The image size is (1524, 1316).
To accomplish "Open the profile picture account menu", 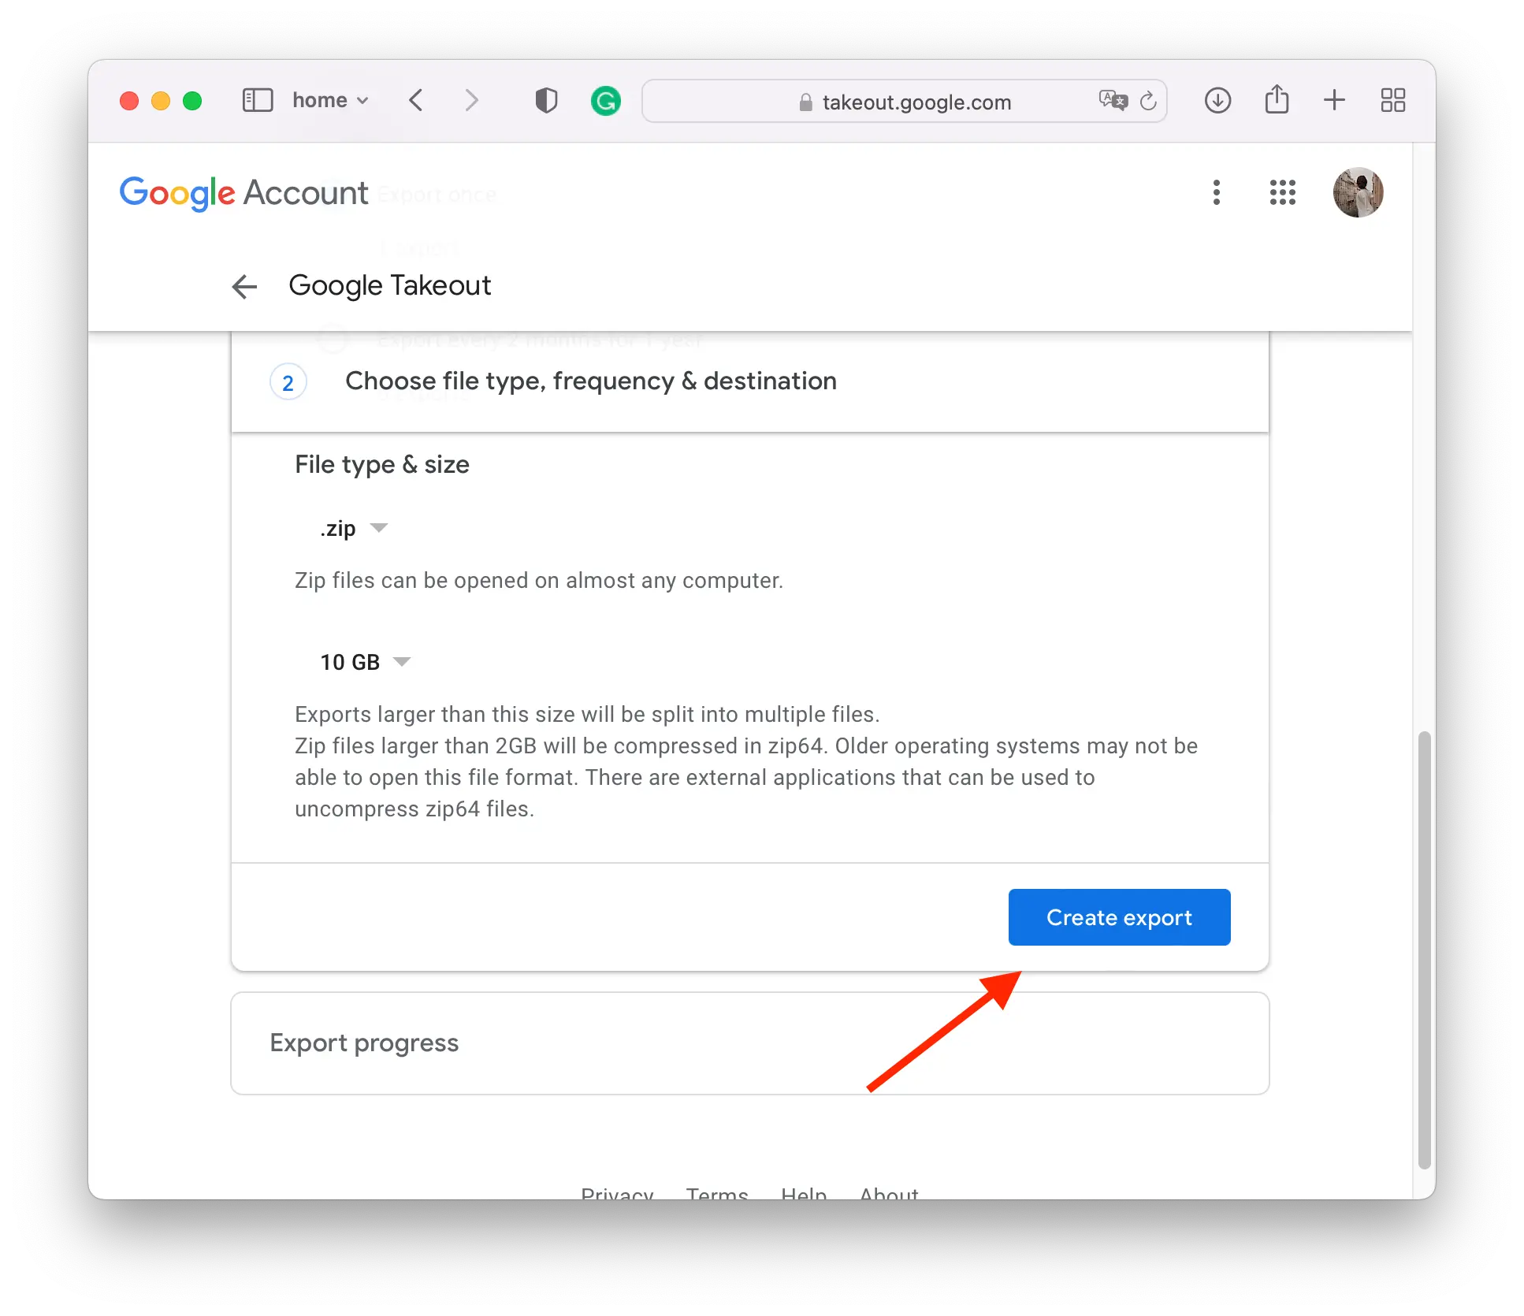I will coord(1357,192).
